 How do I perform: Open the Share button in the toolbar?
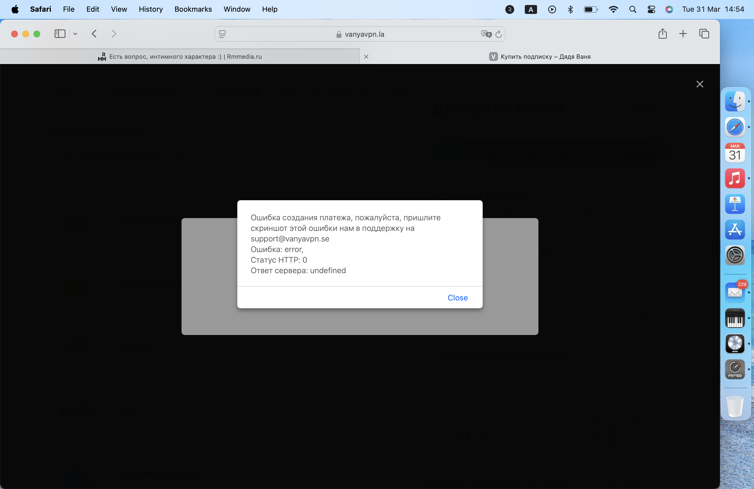pyautogui.click(x=663, y=34)
